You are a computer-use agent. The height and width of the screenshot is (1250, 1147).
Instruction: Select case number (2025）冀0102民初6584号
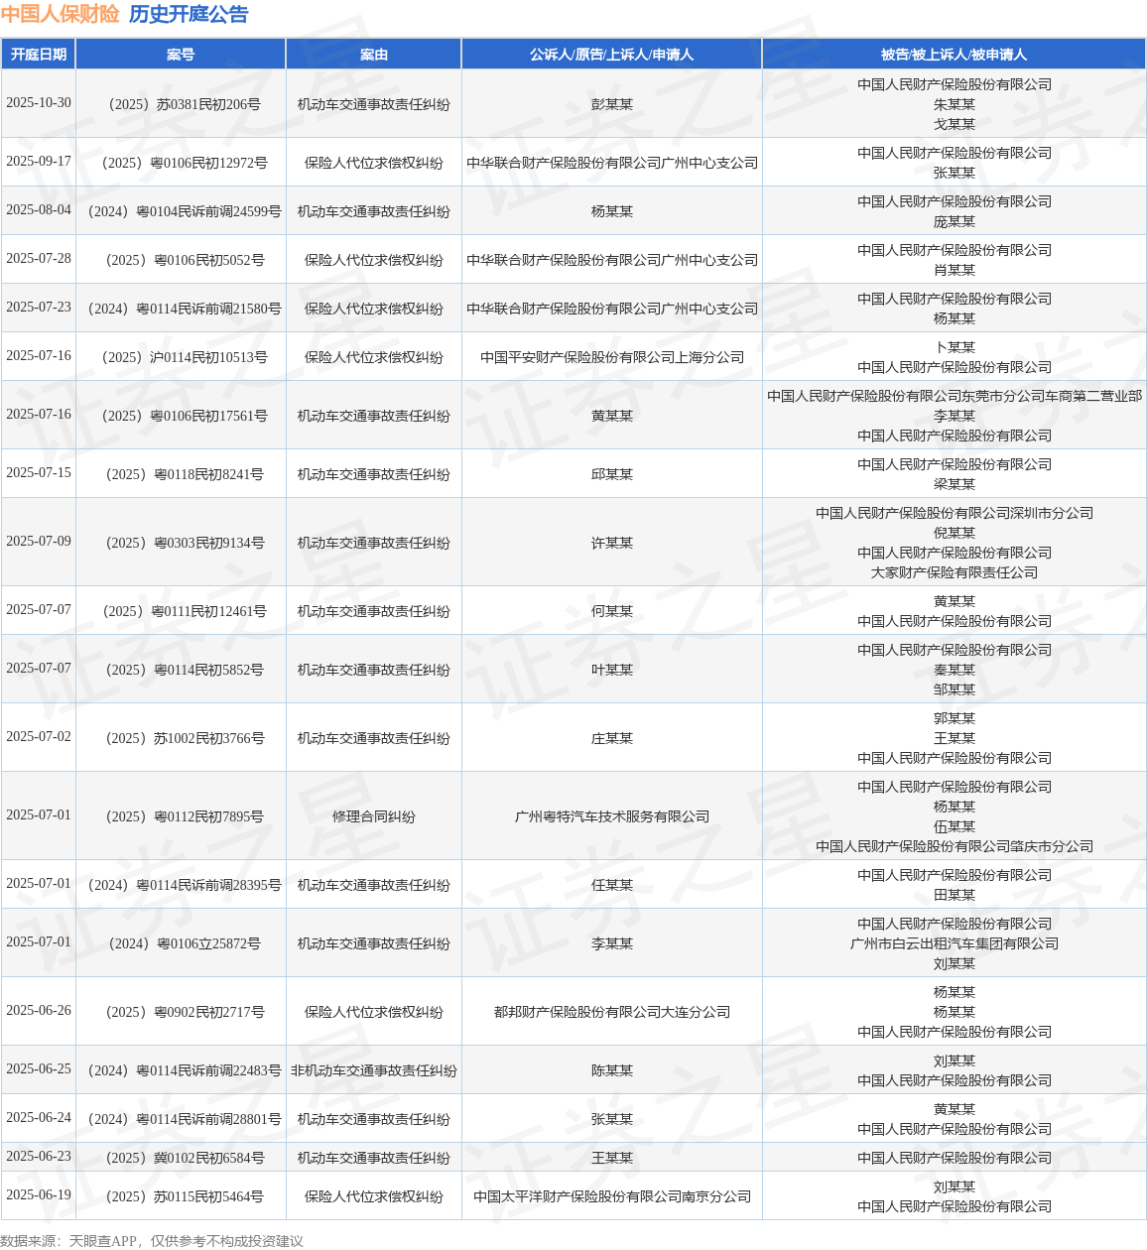point(181,1158)
